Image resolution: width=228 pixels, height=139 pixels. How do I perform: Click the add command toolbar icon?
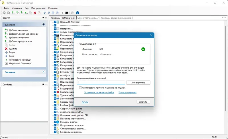(x=13, y=13)
